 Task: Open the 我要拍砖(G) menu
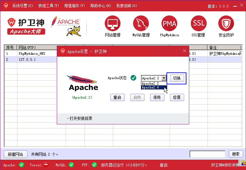pyautogui.click(x=126, y=6)
